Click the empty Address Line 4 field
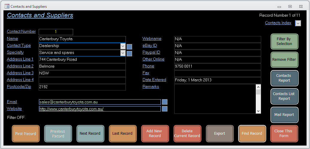310x149 pixels. tap(82, 80)
